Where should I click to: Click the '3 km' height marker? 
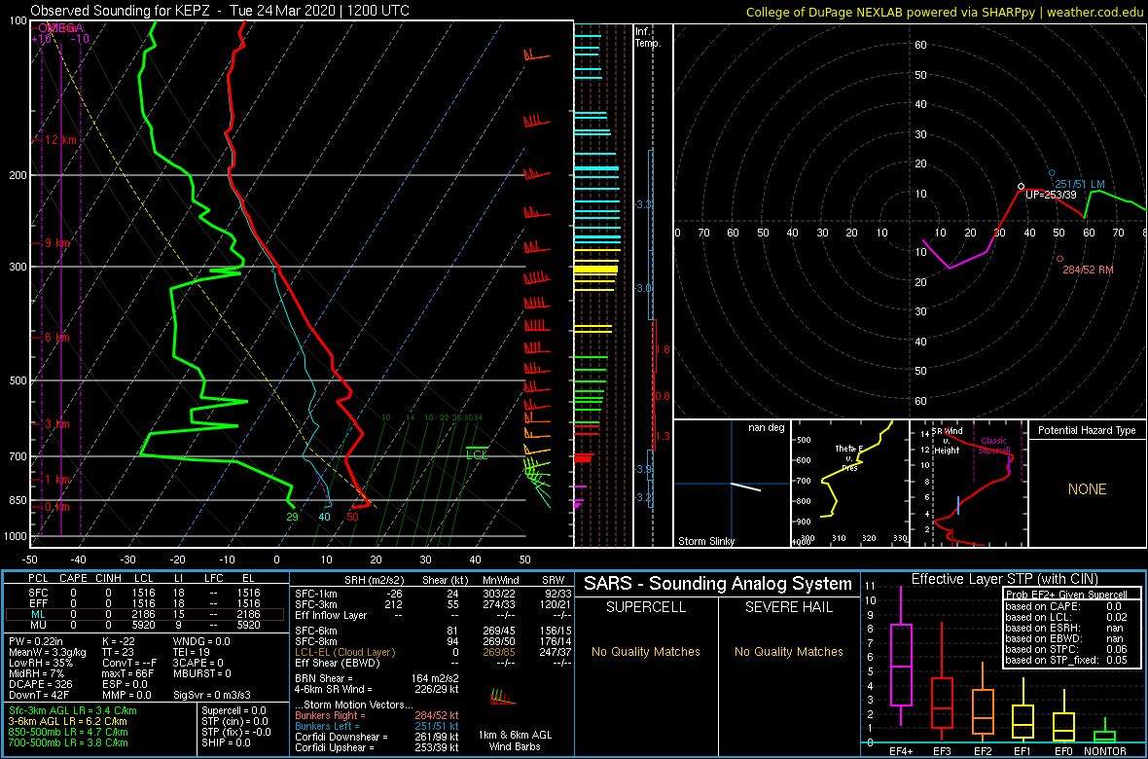(57, 424)
